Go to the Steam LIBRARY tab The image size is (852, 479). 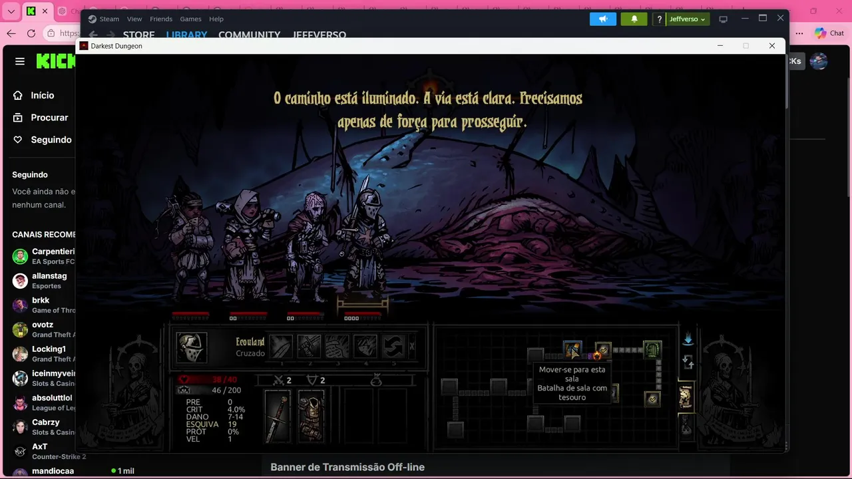(186, 35)
